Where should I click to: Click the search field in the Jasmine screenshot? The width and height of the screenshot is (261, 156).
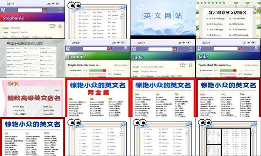(95, 48)
